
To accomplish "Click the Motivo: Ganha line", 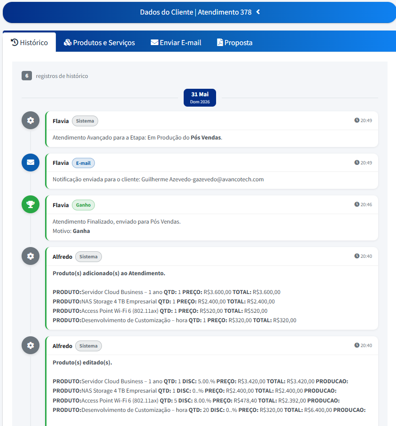I will click(71, 231).
